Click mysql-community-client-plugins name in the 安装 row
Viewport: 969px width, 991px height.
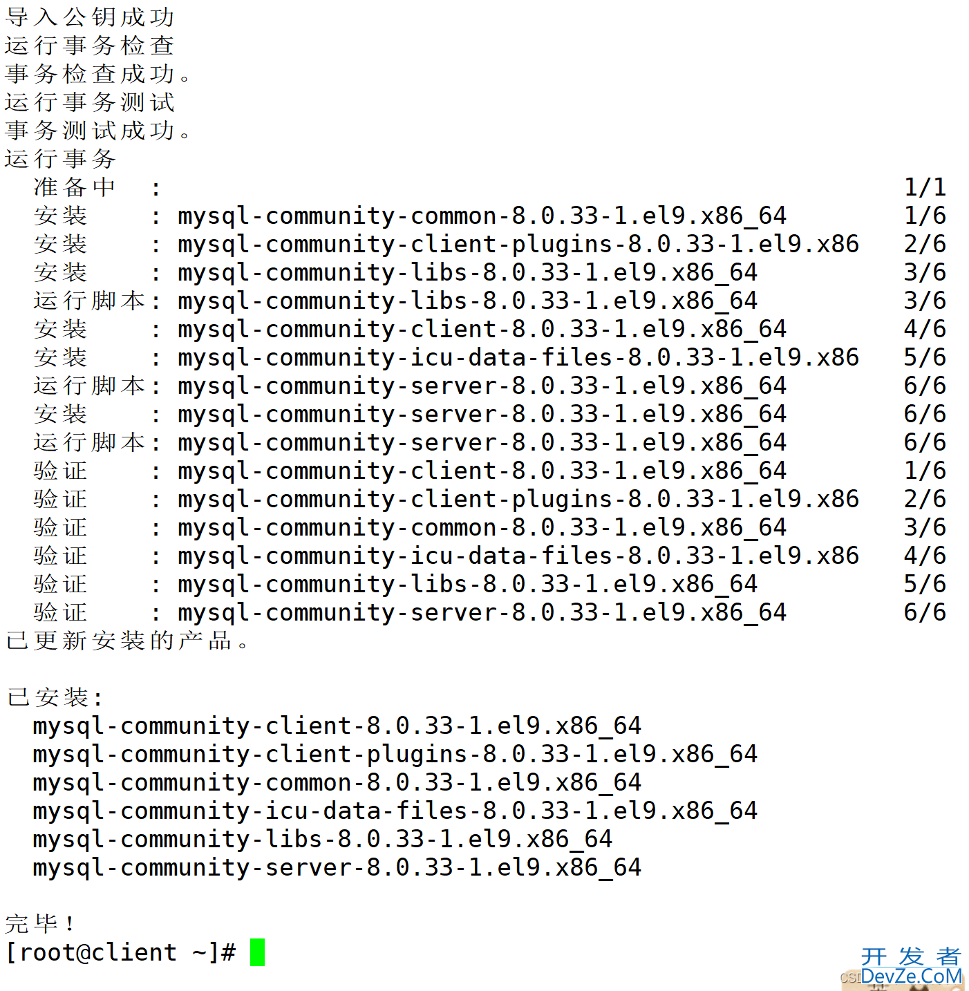518,244
